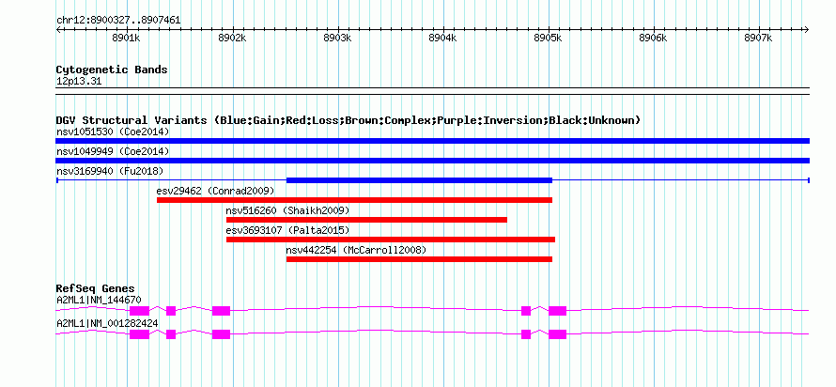The height and width of the screenshot is (387, 836).
Task: Open the nsv442254 (McCarroll2008) variant label
Action: [356, 250]
